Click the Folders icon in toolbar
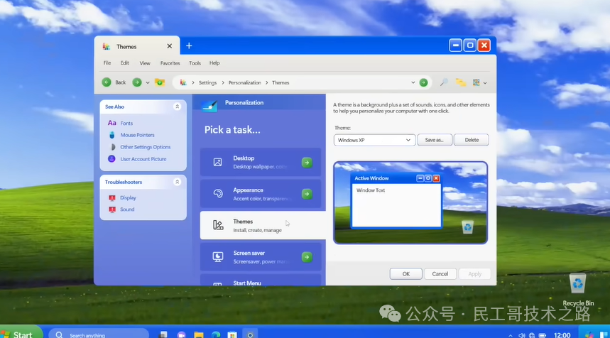This screenshot has width=610, height=338. (461, 82)
